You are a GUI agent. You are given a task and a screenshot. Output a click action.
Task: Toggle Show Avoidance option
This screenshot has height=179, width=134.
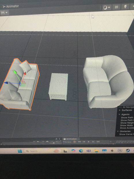point(127,128)
